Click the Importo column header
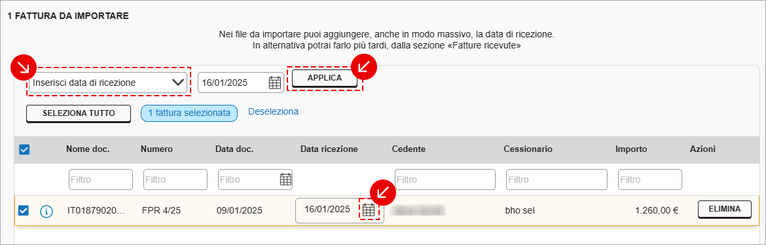The width and height of the screenshot is (766, 245). click(x=631, y=149)
